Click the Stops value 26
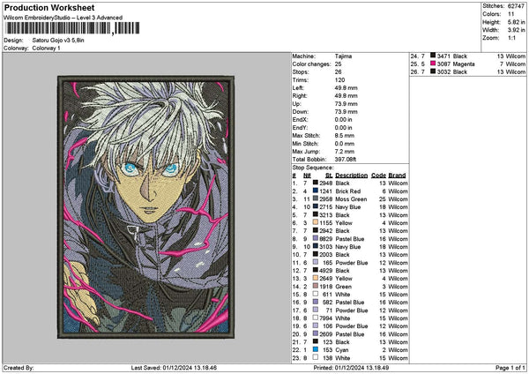Viewport: 529px width, 374px height. 338,72
